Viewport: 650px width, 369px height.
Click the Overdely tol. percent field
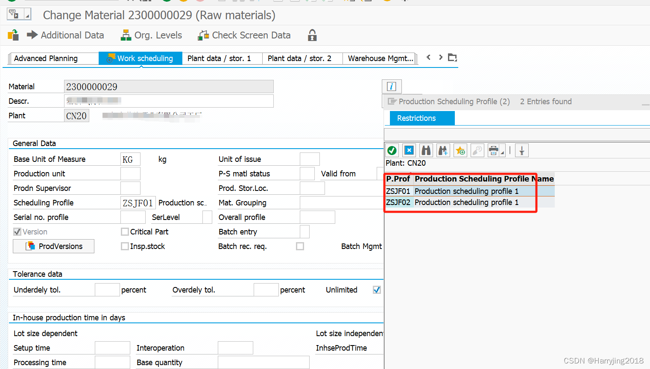pos(266,290)
